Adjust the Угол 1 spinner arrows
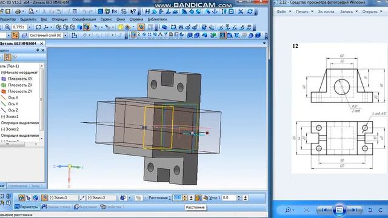The height and width of the screenshot is (218, 388). [x=239, y=198]
